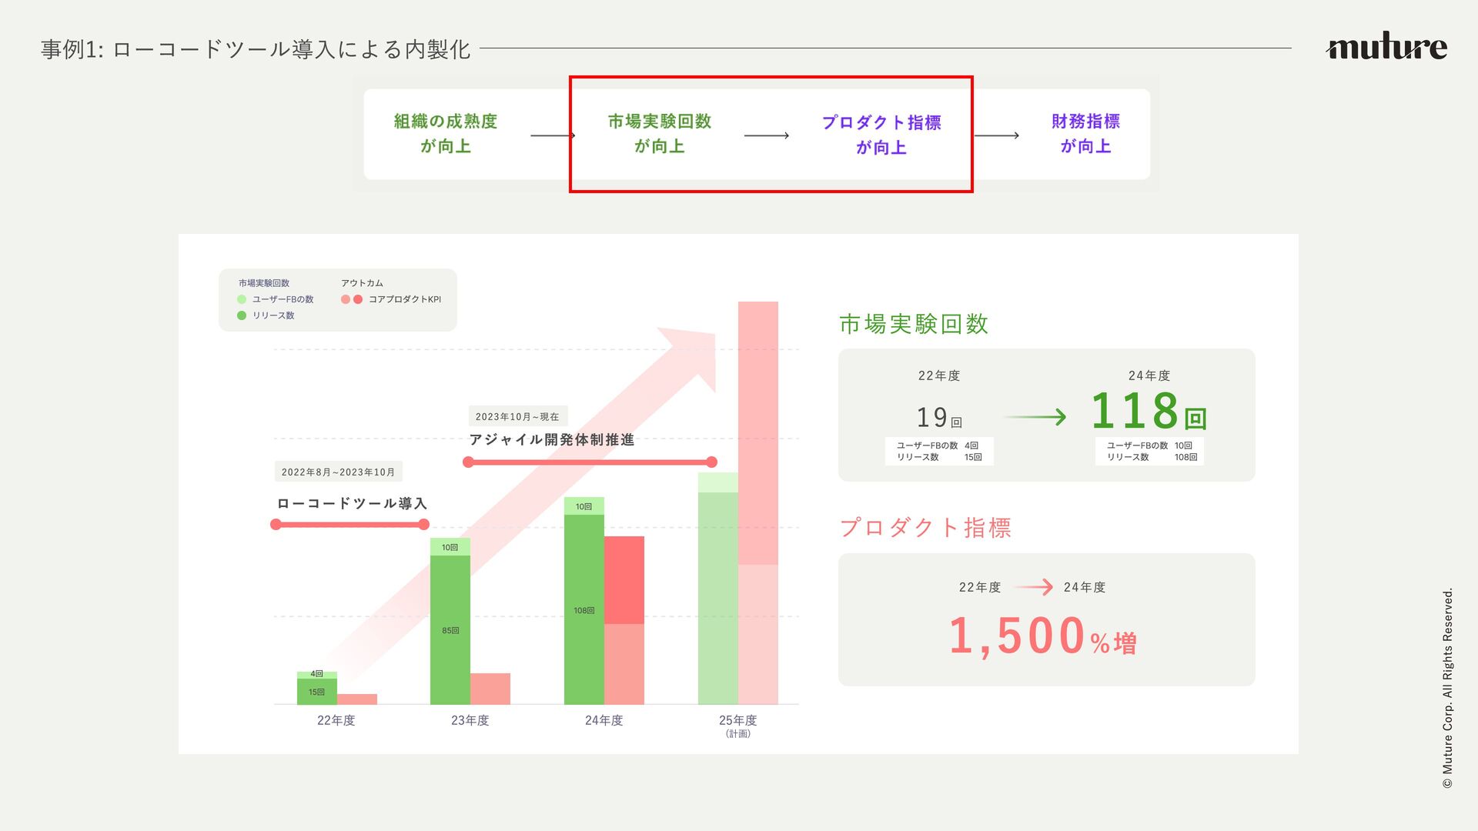Select the legend heading アウトカム

click(362, 283)
